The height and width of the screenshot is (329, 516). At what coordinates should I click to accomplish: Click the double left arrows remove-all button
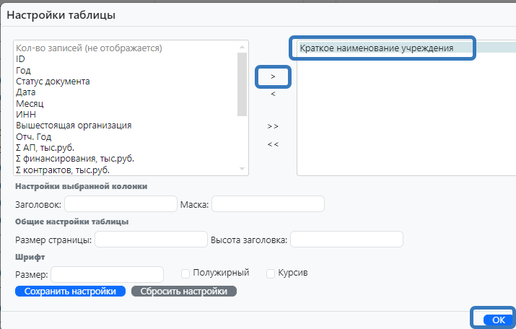273,144
